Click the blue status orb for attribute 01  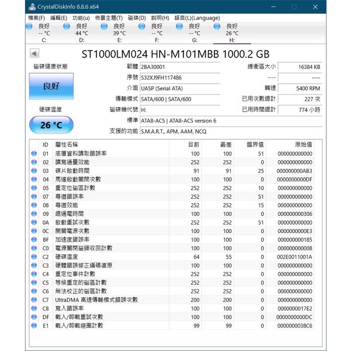point(34,154)
